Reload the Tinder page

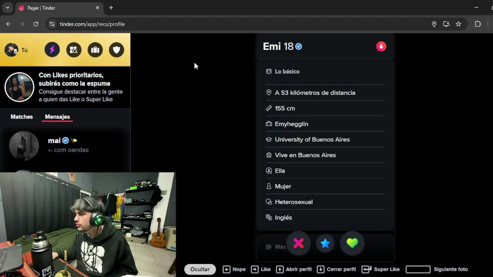coord(36,24)
